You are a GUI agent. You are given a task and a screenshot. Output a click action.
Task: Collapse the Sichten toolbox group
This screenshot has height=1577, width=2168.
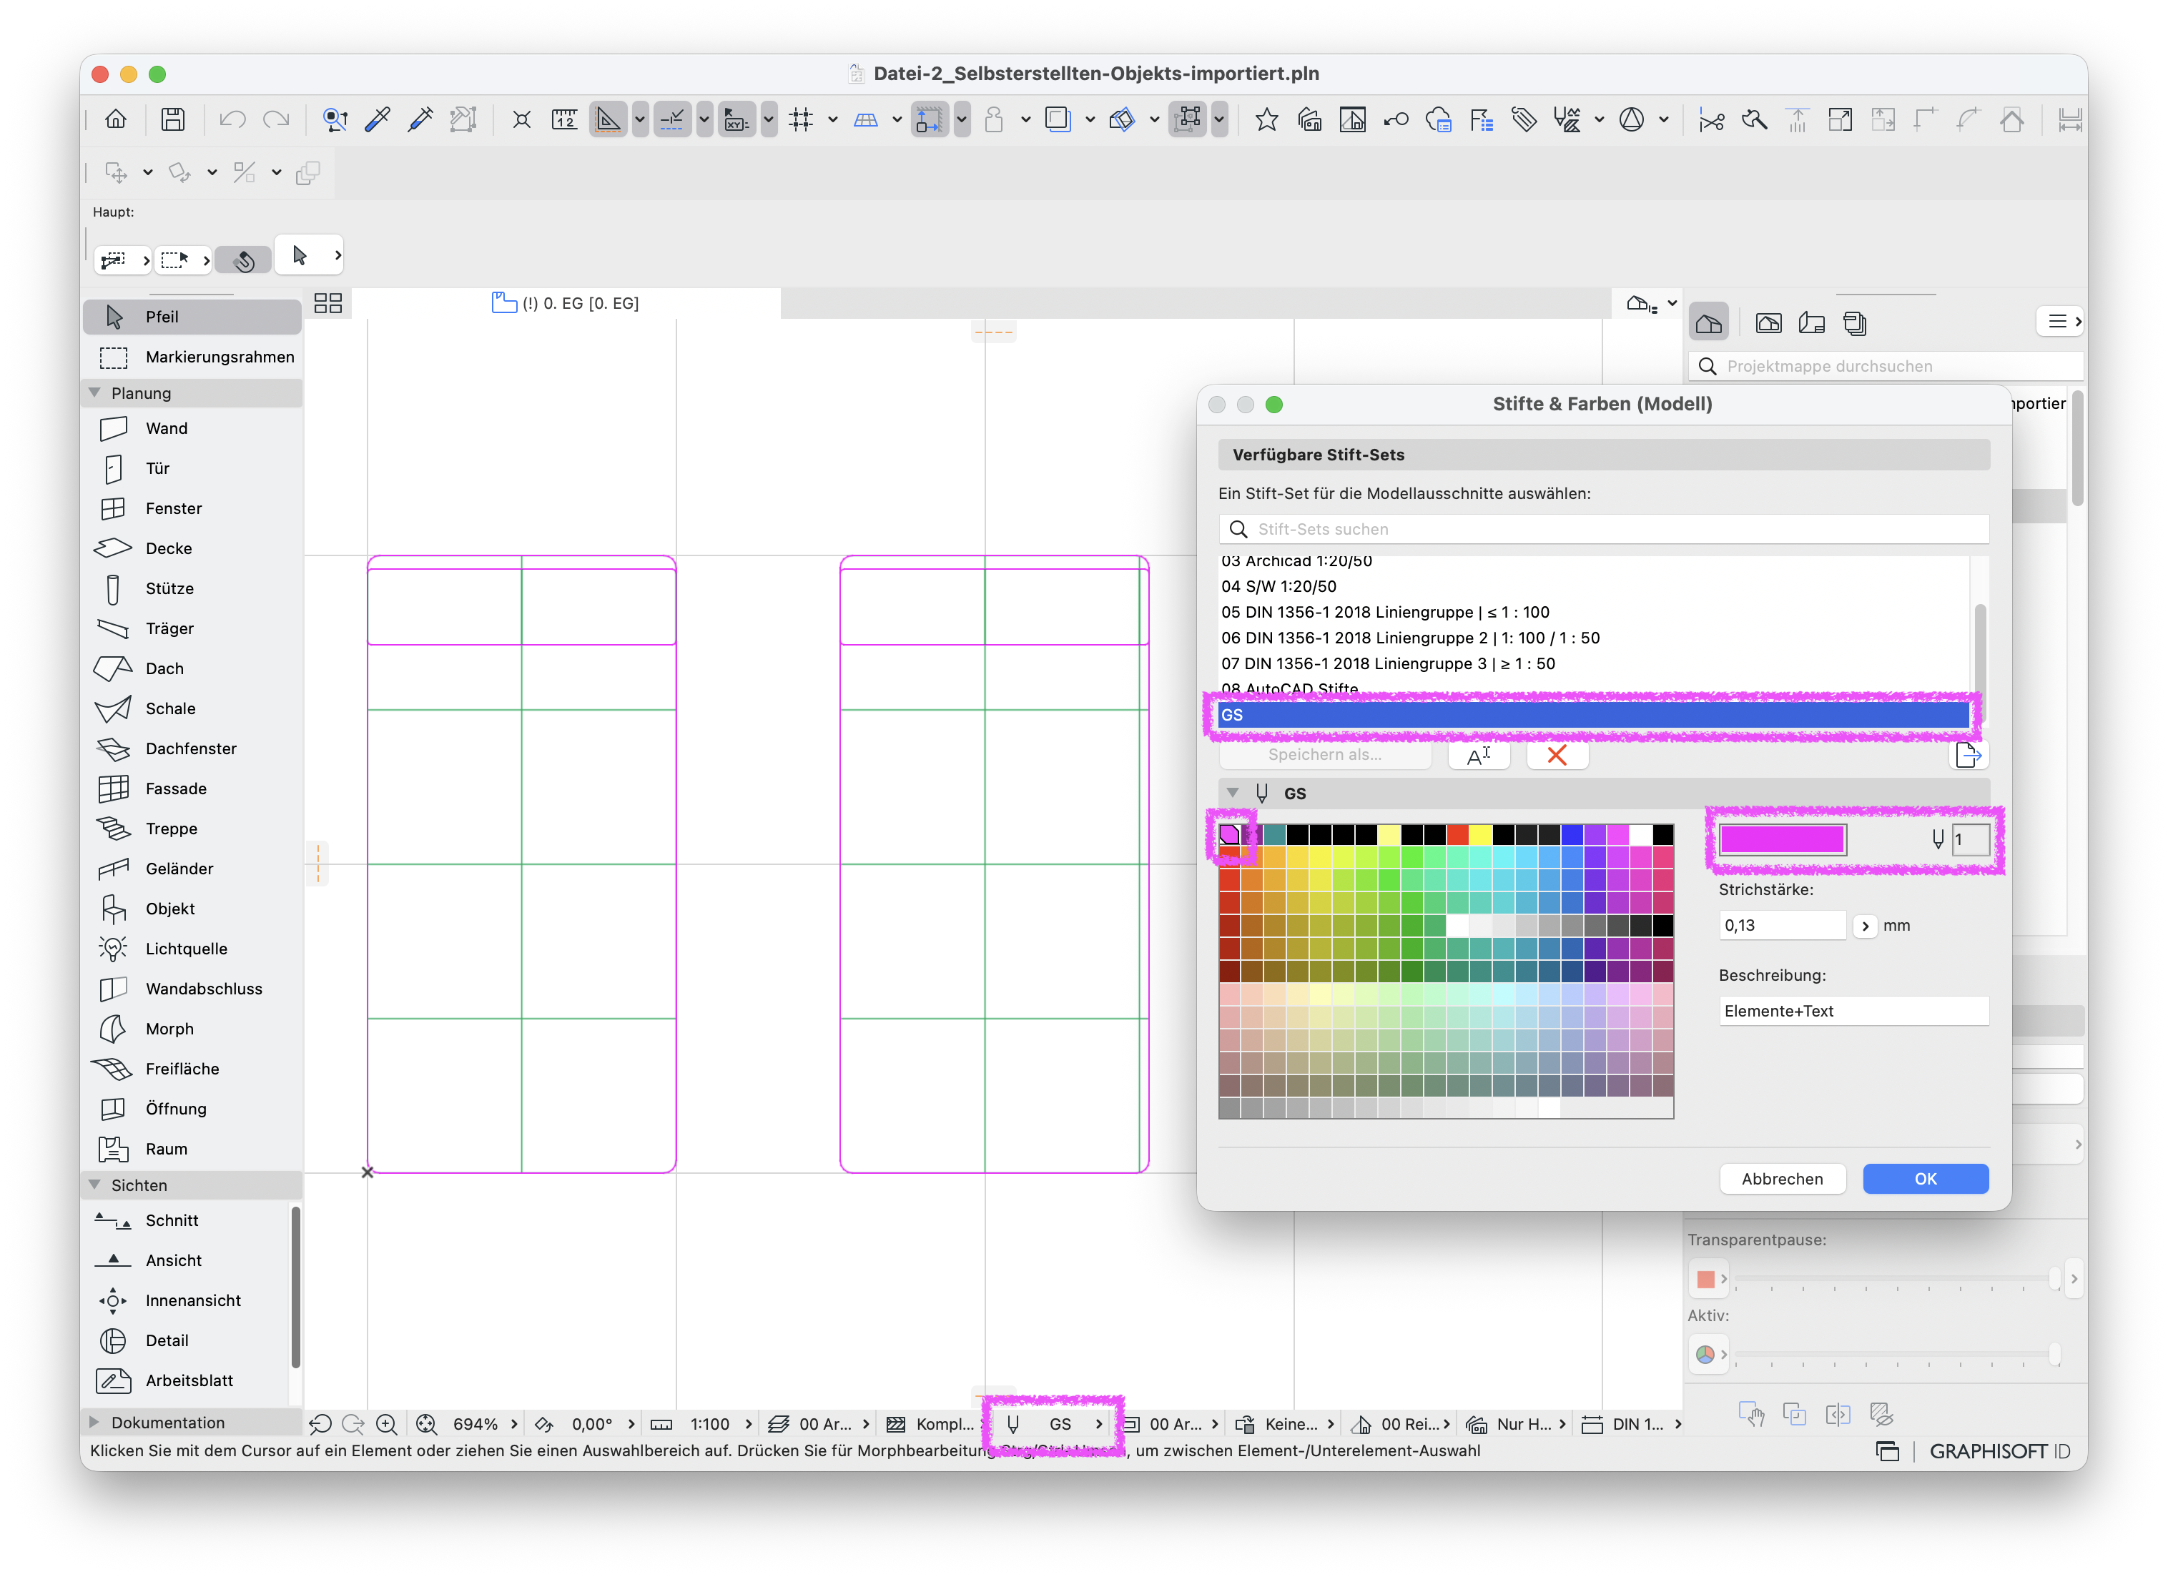point(94,1185)
